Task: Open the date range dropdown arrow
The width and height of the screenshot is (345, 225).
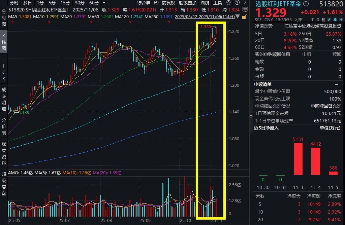Action: [x=238, y=16]
